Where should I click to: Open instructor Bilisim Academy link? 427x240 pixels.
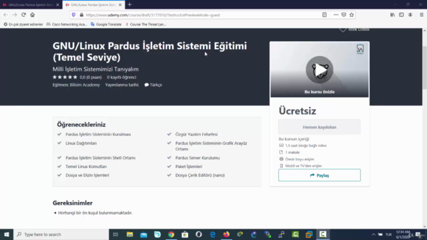[85, 85]
